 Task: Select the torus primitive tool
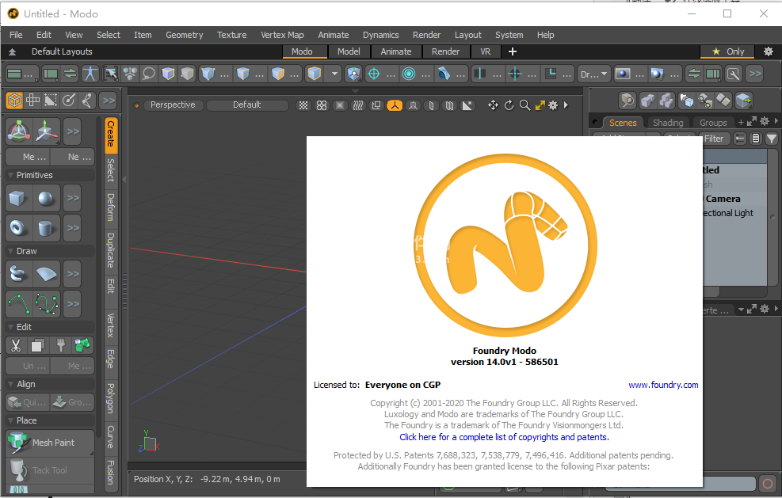click(18, 228)
